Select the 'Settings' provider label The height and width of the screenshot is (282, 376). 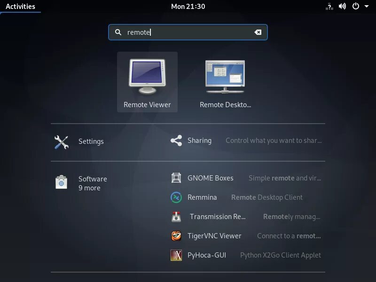coord(91,141)
